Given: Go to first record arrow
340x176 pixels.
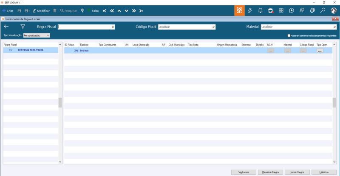Looking at the screenshot, I should [105, 11].
